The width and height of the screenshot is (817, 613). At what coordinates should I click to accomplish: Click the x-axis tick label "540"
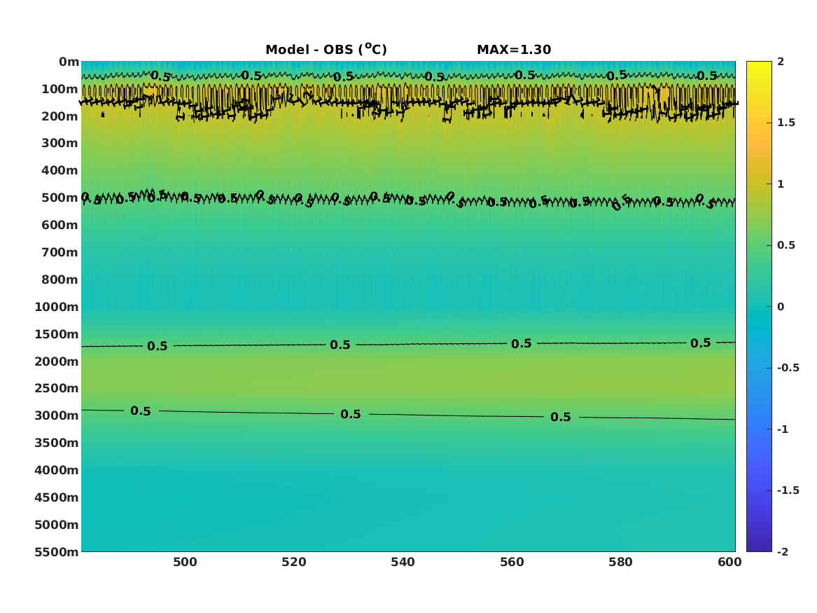pos(403,562)
